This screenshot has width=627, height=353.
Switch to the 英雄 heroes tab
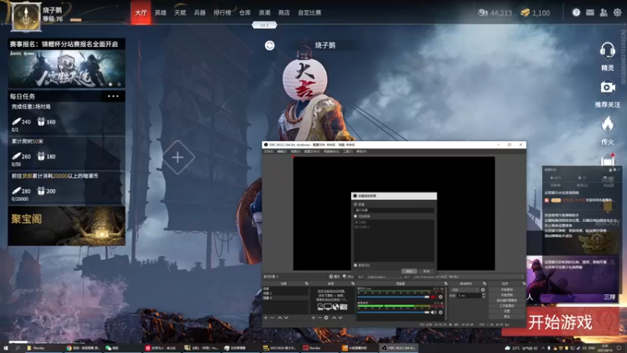coord(161,13)
